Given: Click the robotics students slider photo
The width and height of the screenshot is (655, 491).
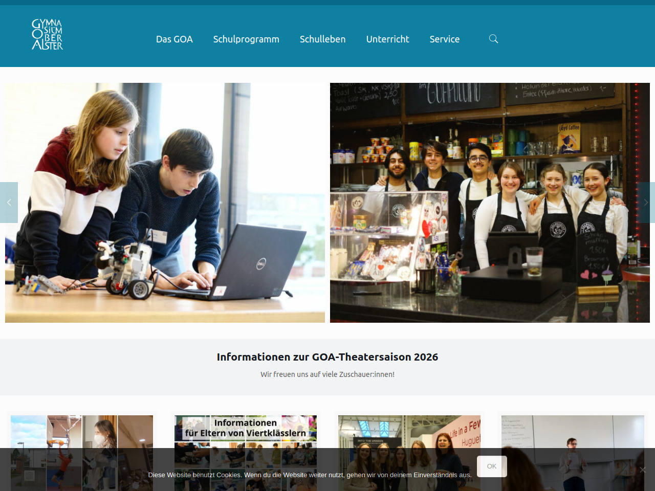Looking at the screenshot, I should point(165,203).
